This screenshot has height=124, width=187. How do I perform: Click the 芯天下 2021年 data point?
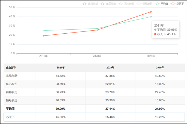pyautogui.click(x=151, y=12)
